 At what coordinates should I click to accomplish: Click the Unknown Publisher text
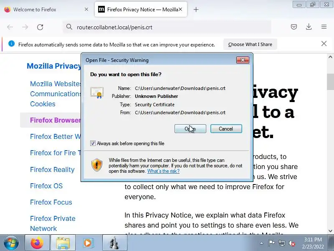(x=156, y=96)
